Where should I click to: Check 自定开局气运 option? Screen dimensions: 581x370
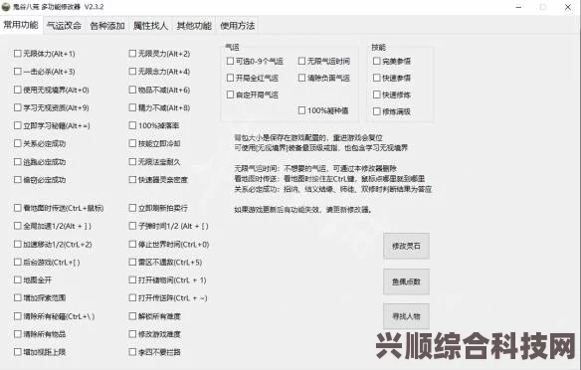(x=230, y=94)
